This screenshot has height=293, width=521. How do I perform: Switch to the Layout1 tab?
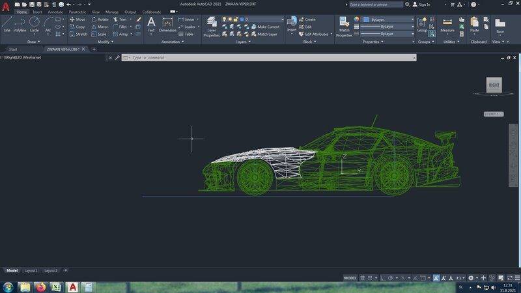[x=31, y=270]
